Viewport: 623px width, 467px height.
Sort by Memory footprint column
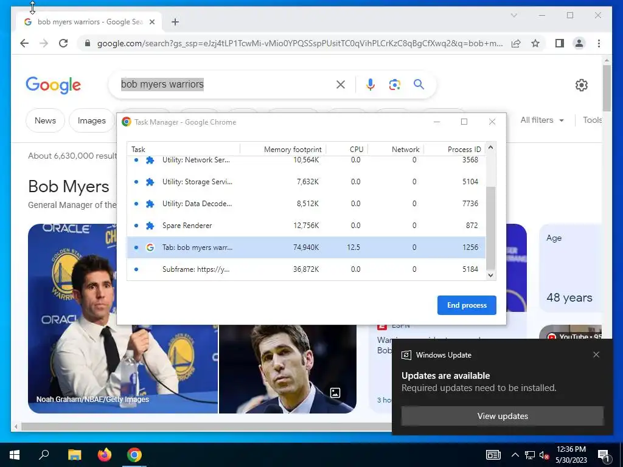tap(284, 150)
